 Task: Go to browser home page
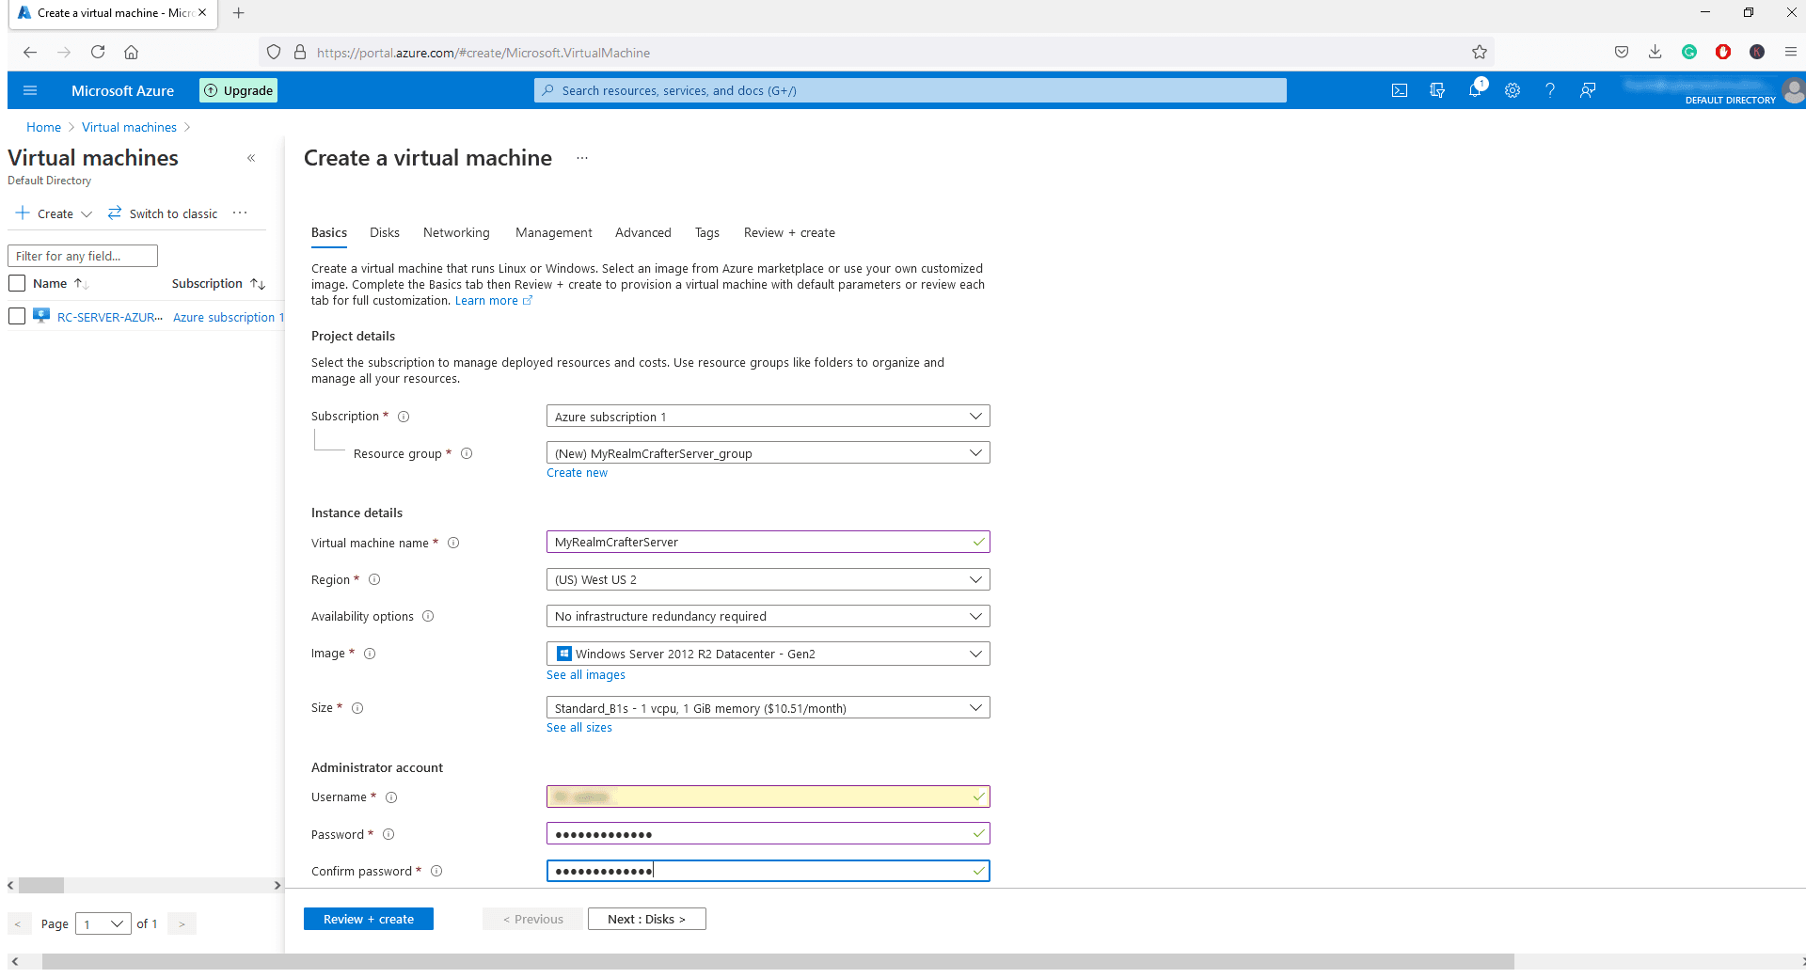[132, 53]
